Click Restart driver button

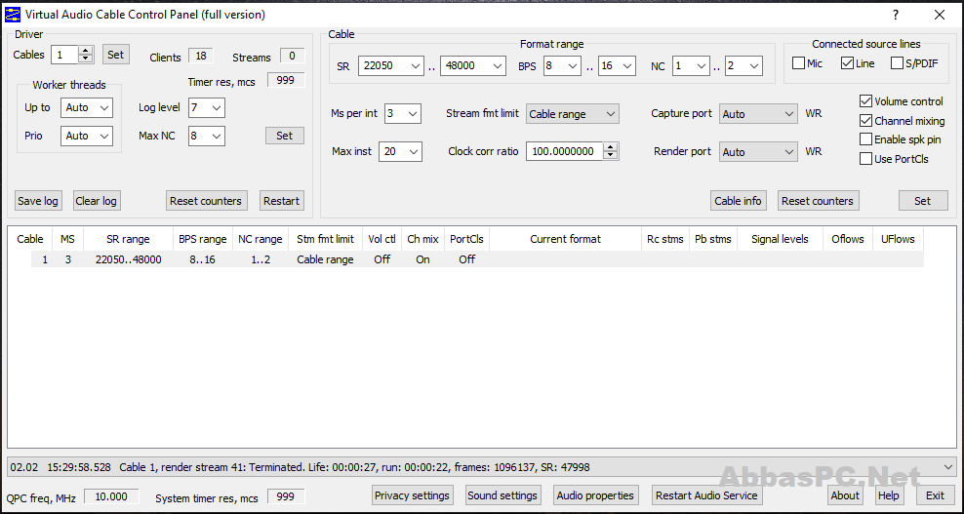[x=282, y=201]
